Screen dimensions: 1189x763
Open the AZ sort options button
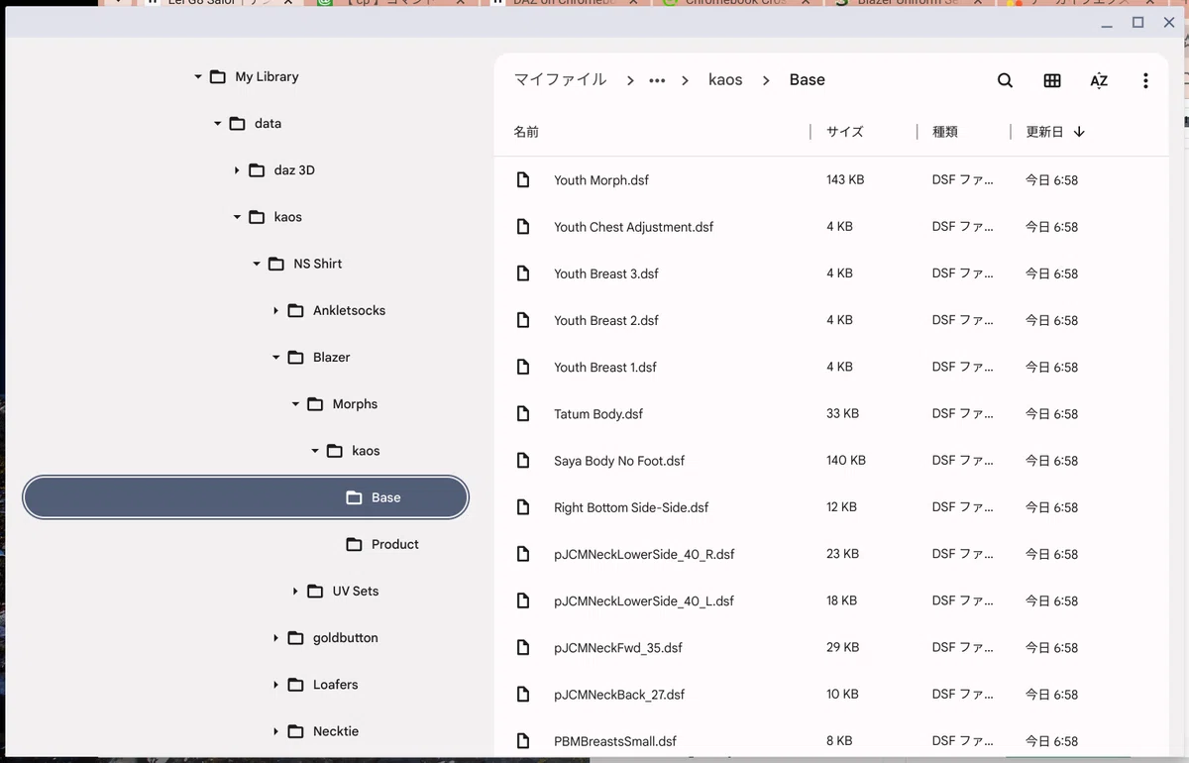(x=1099, y=81)
